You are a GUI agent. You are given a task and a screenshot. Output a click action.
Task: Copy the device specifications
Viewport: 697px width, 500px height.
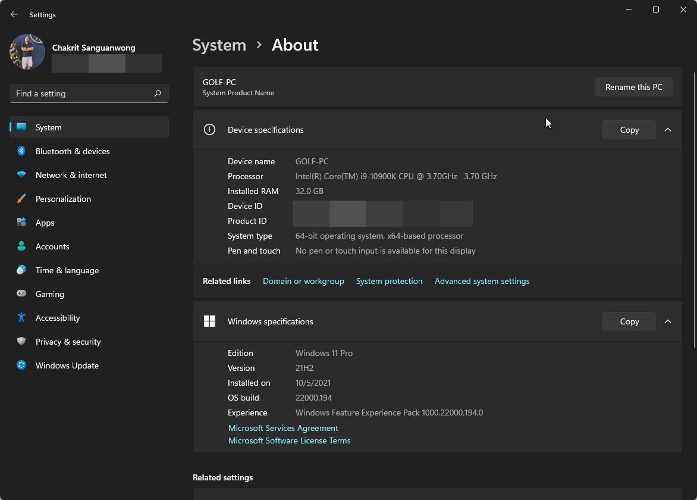(629, 130)
